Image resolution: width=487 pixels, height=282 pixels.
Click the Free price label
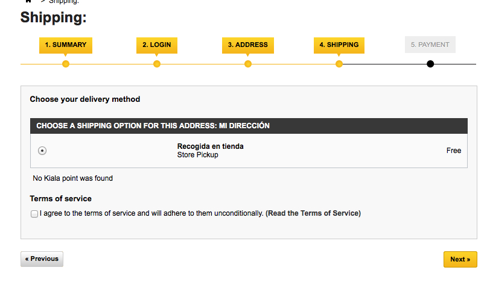coord(454,151)
